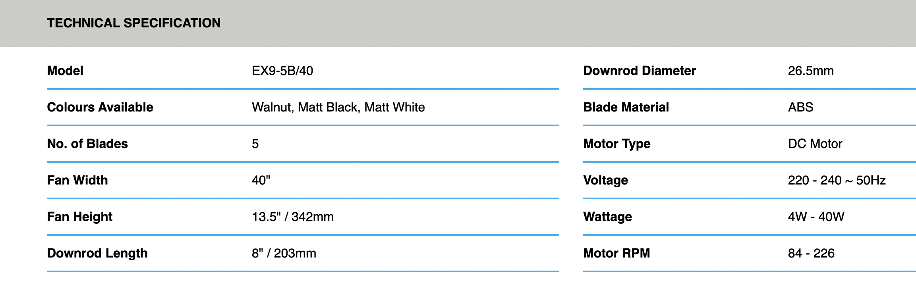Select the EX9-5B/40 model value
Screen dimensions: 916x296
pos(282,71)
